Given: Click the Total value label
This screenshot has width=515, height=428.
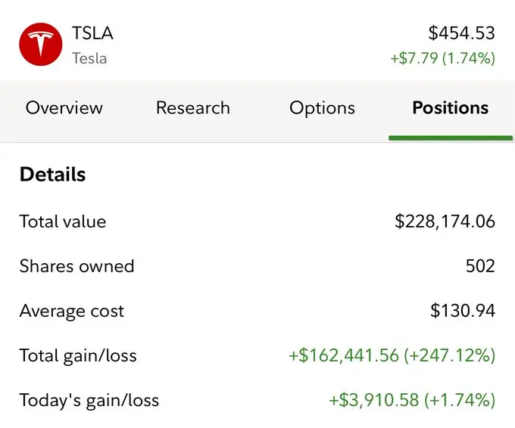Looking at the screenshot, I should (63, 222).
